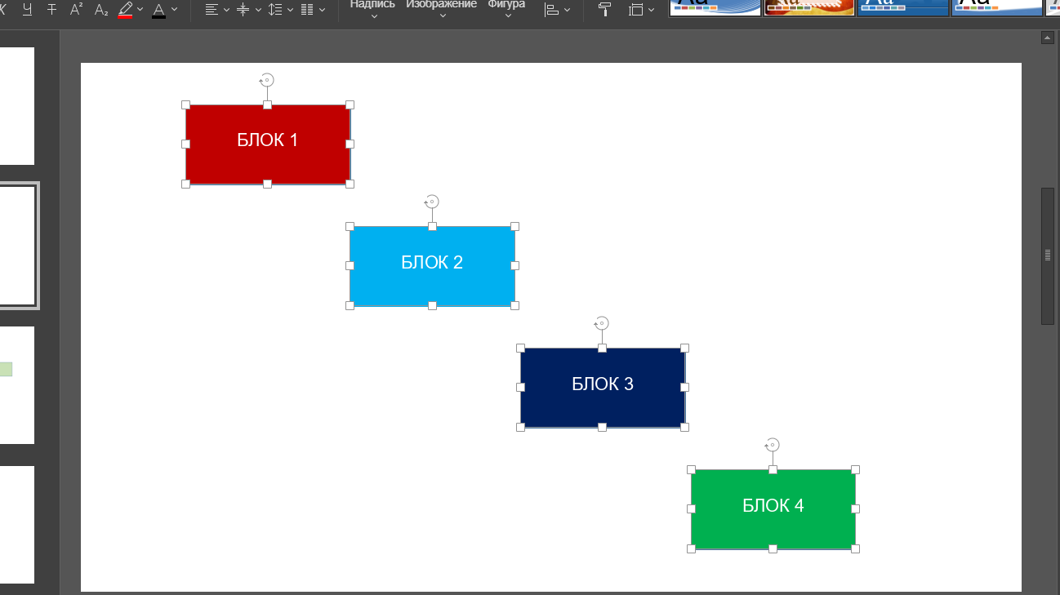The image size is (1060, 595).
Task: Apply strikethrough formatting
Action: tap(52, 10)
